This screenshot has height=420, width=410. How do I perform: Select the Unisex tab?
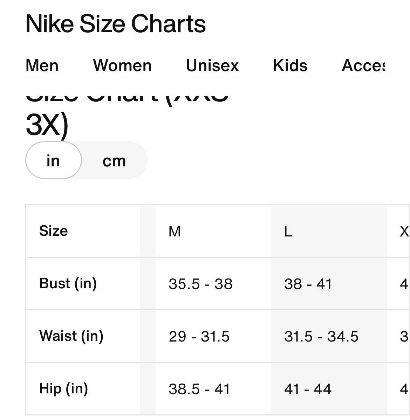(212, 66)
